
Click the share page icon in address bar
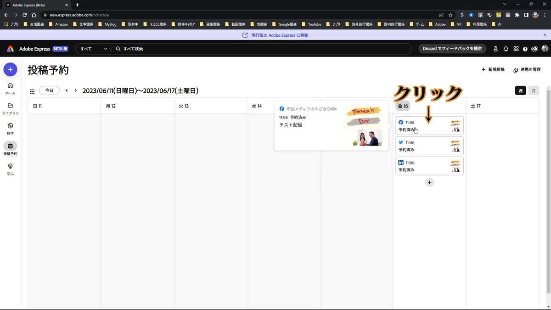tap(441, 15)
